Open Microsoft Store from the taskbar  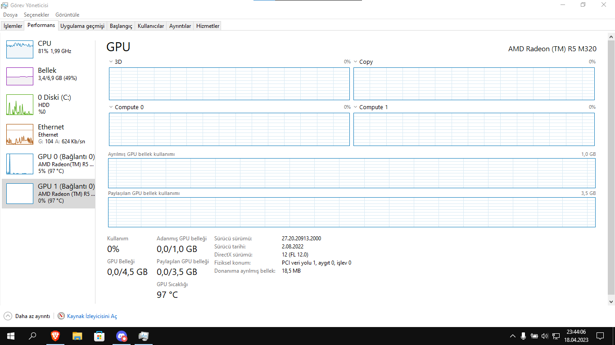(x=99, y=336)
